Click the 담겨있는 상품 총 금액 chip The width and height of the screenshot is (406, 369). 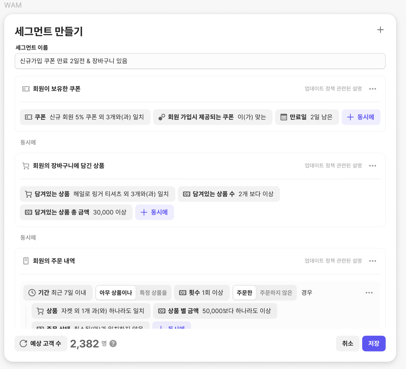[76, 212]
